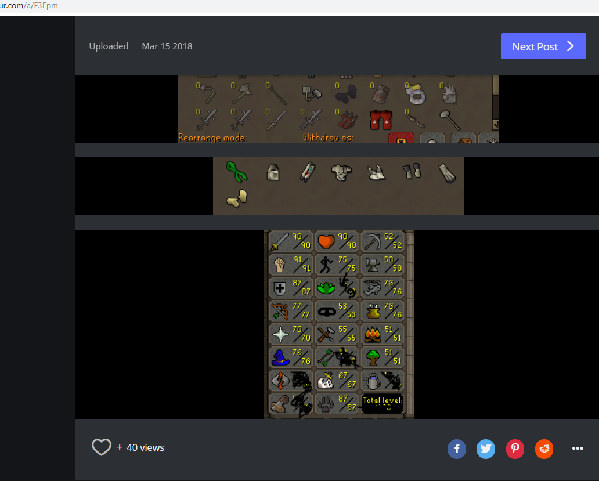599x481 pixels.
Task: Click the red robe bottoms bank item
Action: click(x=381, y=120)
